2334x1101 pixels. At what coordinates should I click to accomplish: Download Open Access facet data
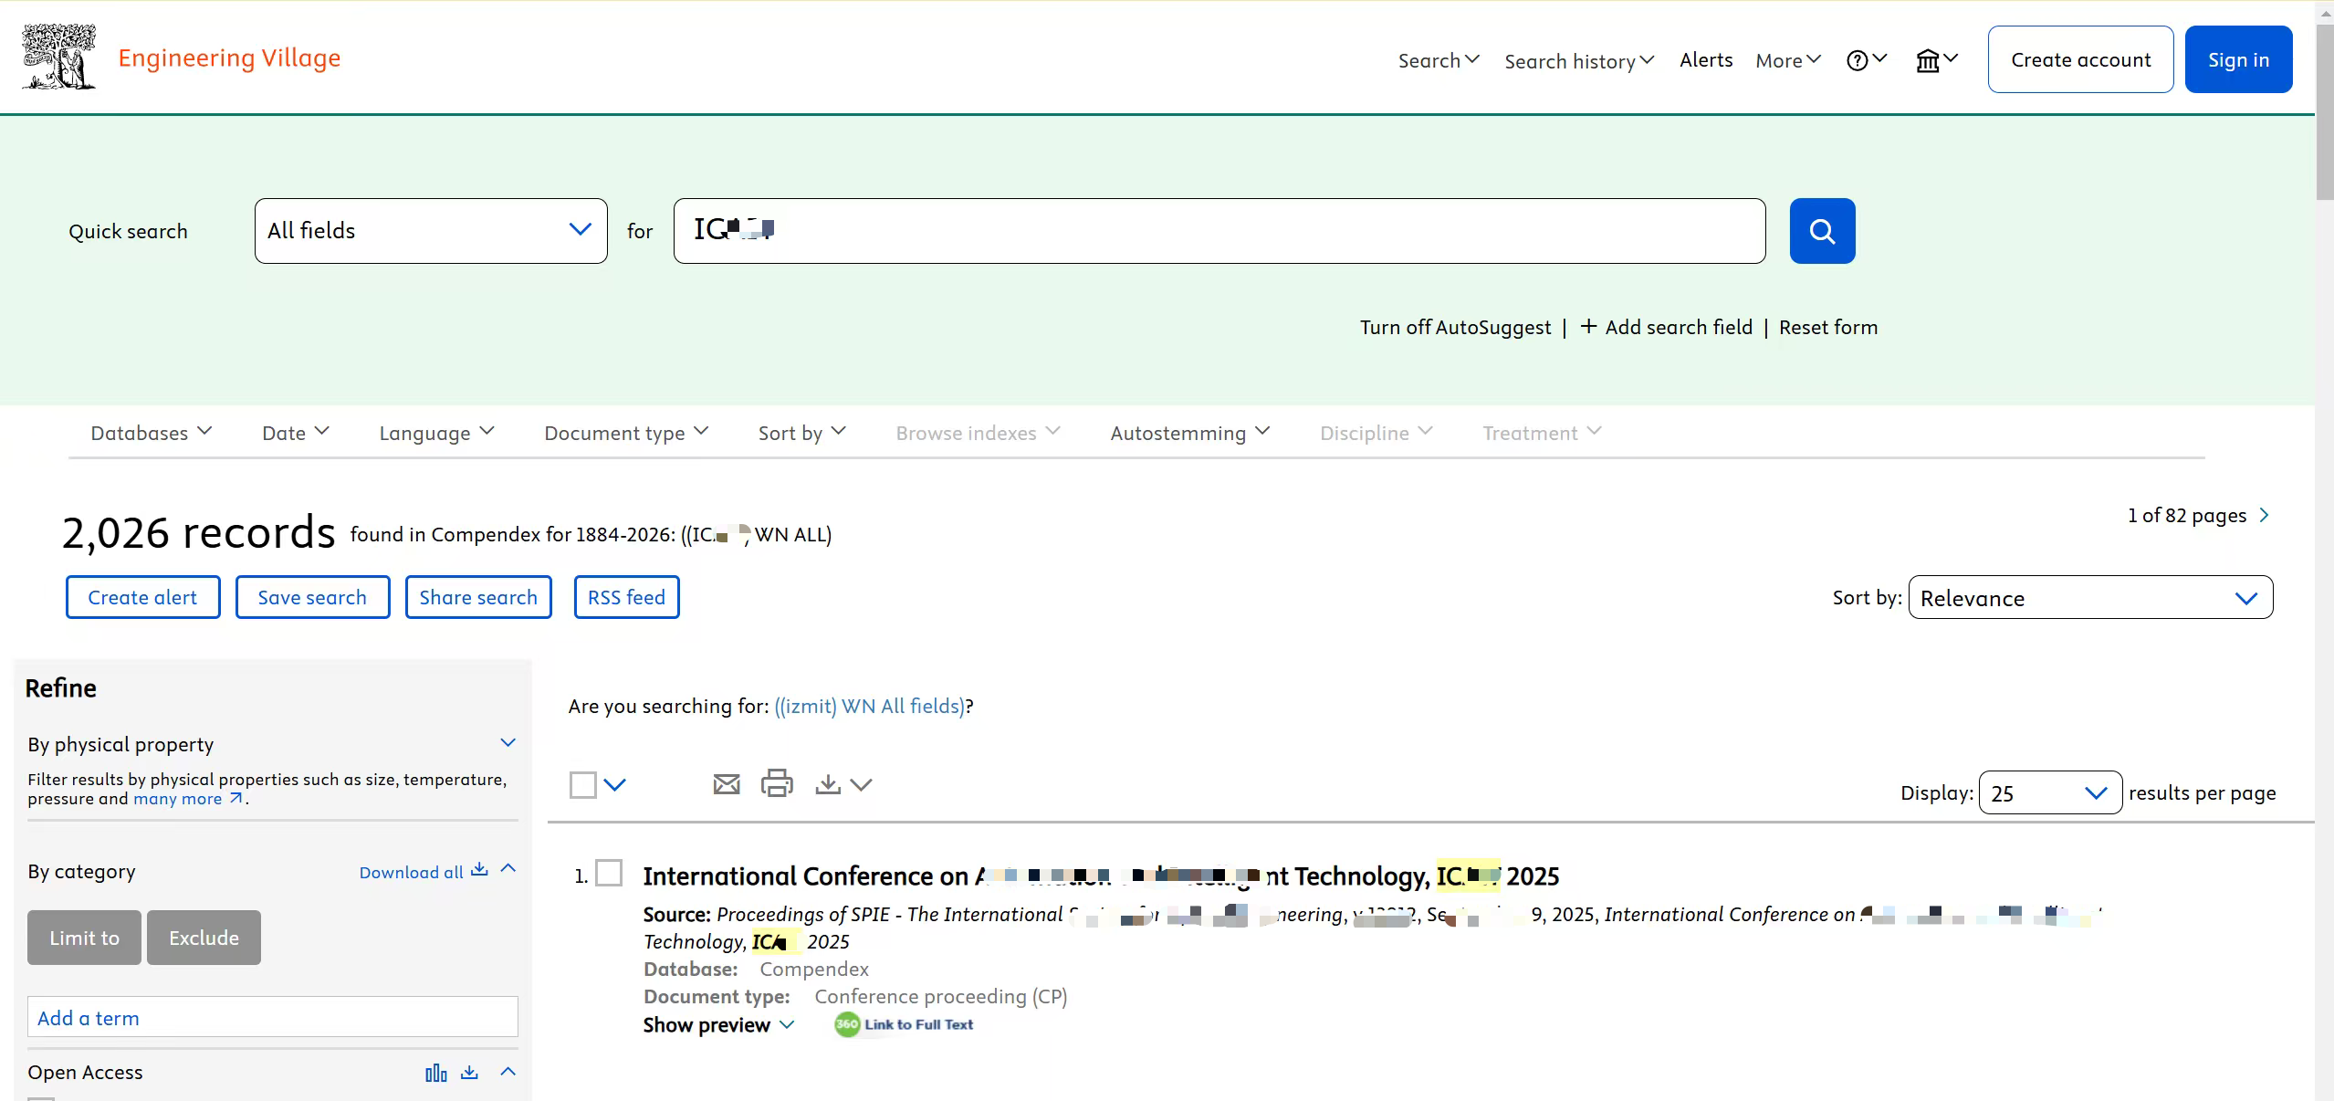click(469, 1072)
